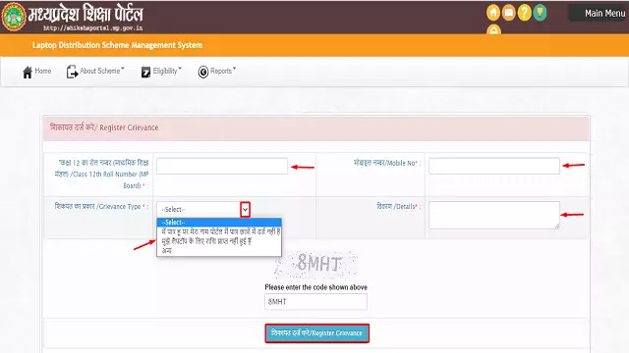Image resolution: width=629 pixels, height=353 pixels.
Task: Click the shikshaportal.mp.gov.in URL text
Action: (93, 28)
